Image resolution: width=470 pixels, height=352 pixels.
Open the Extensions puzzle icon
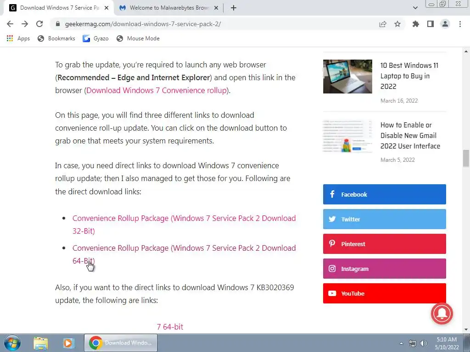point(415,24)
